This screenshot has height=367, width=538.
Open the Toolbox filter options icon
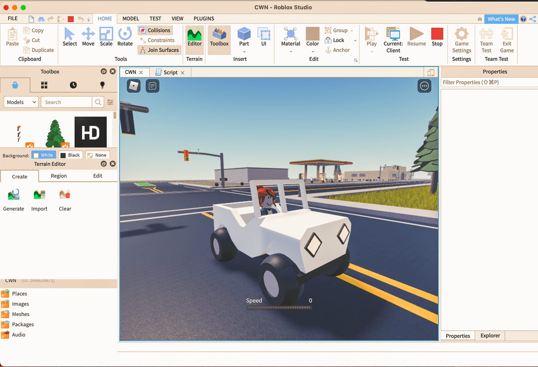click(110, 102)
